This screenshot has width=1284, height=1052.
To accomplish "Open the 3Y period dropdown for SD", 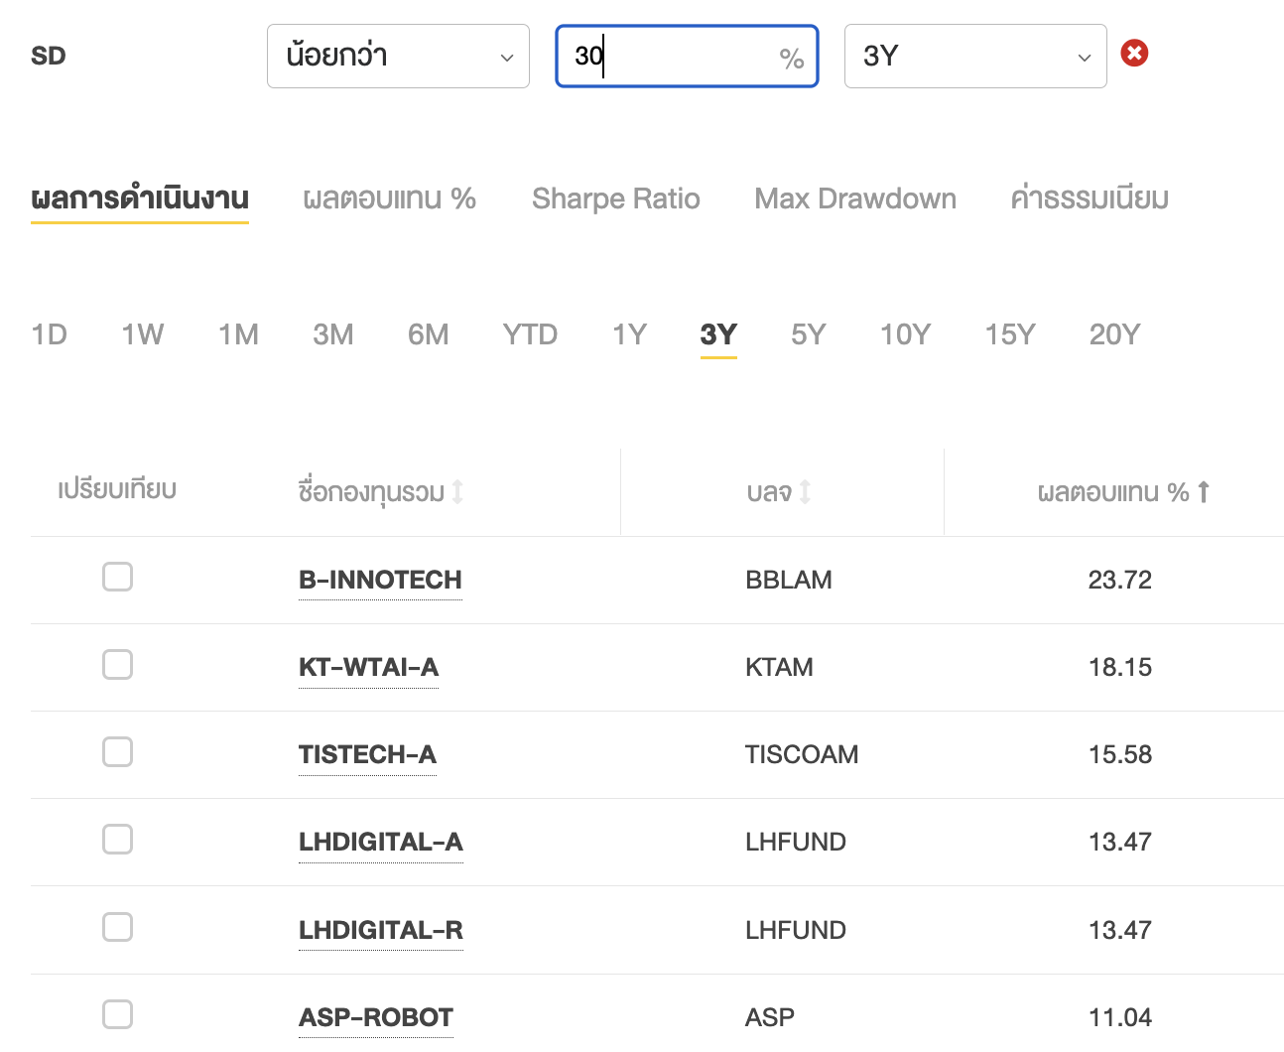I will (975, 56).
